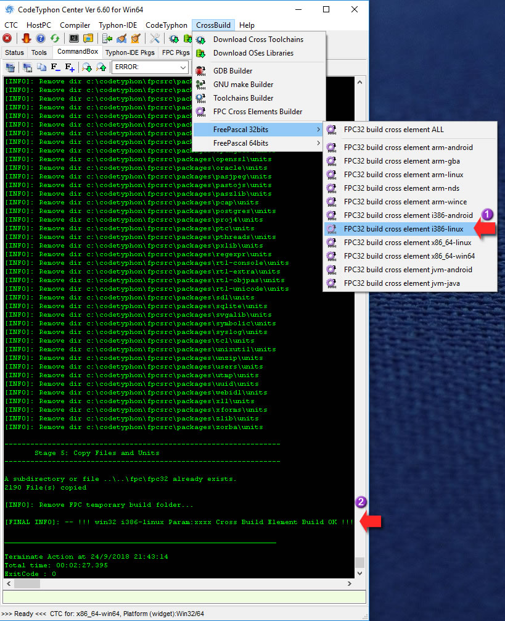Image resolution: width=505 pixels, height=621 pixels.
Task: Open the CodeTyphon menu
Action: (x=166, y=25)
